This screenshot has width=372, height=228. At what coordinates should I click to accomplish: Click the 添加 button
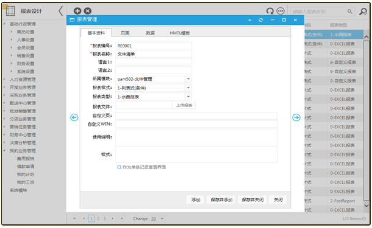[x=195, y=200]
